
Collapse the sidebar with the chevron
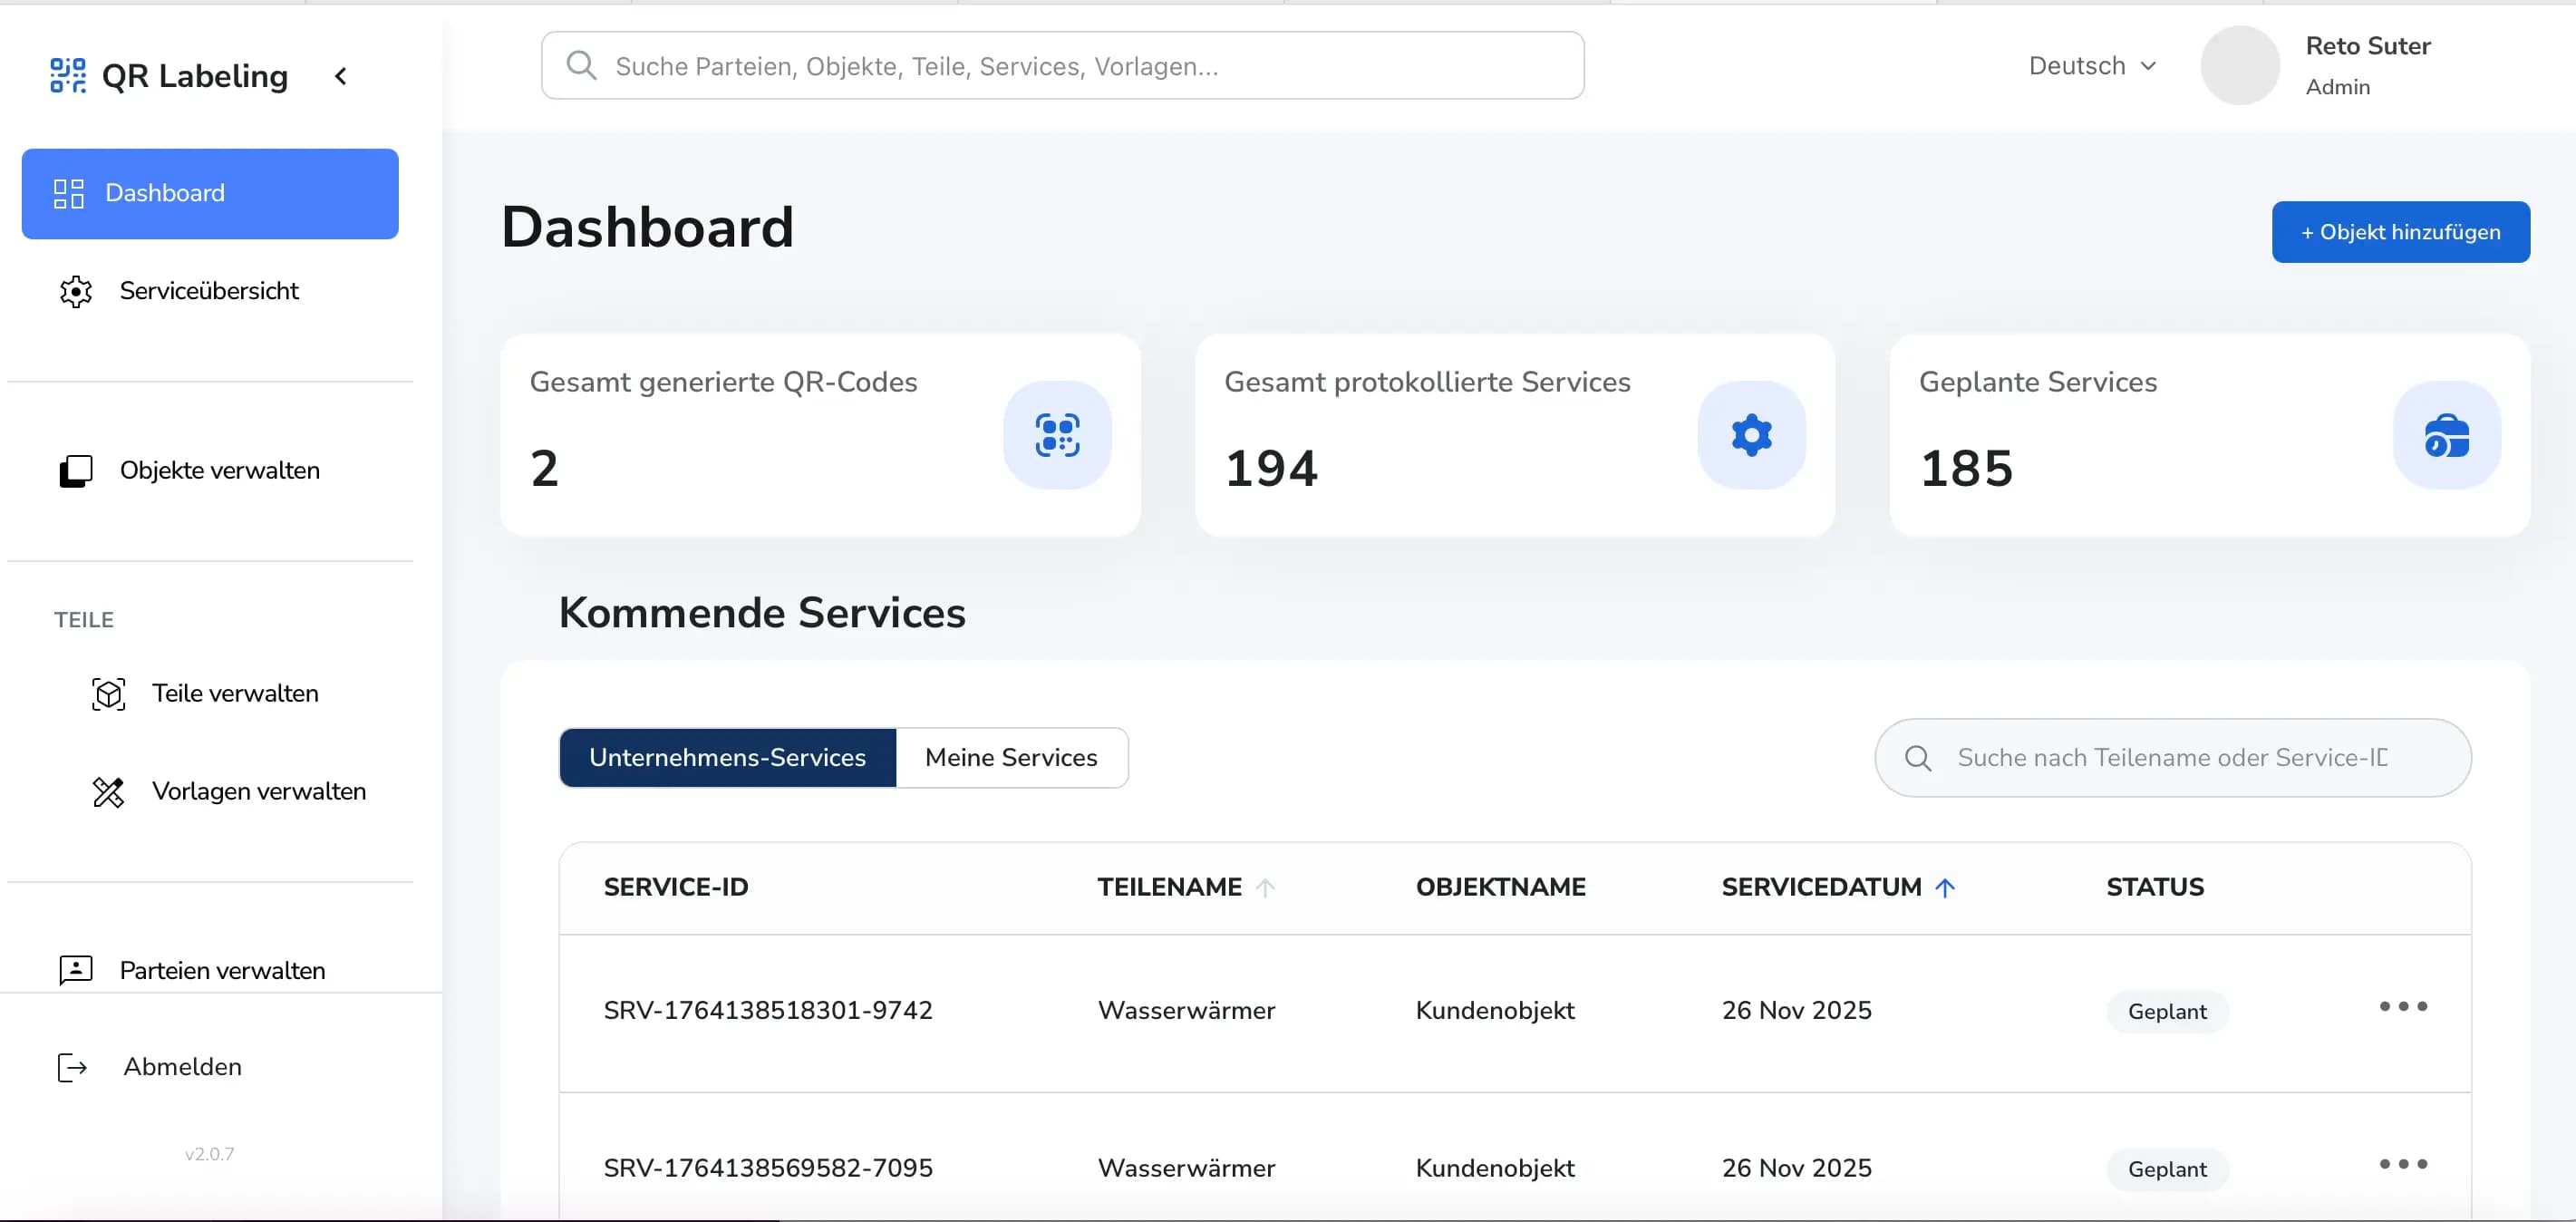click(341, 76)
